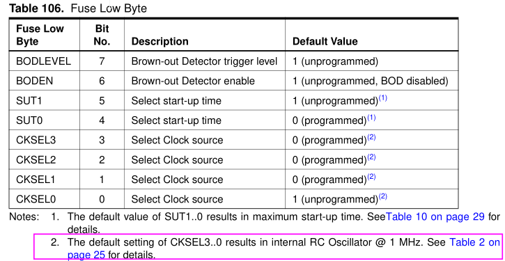
Task: Click BOD disabled default value cell
Action: coord(371,81)
